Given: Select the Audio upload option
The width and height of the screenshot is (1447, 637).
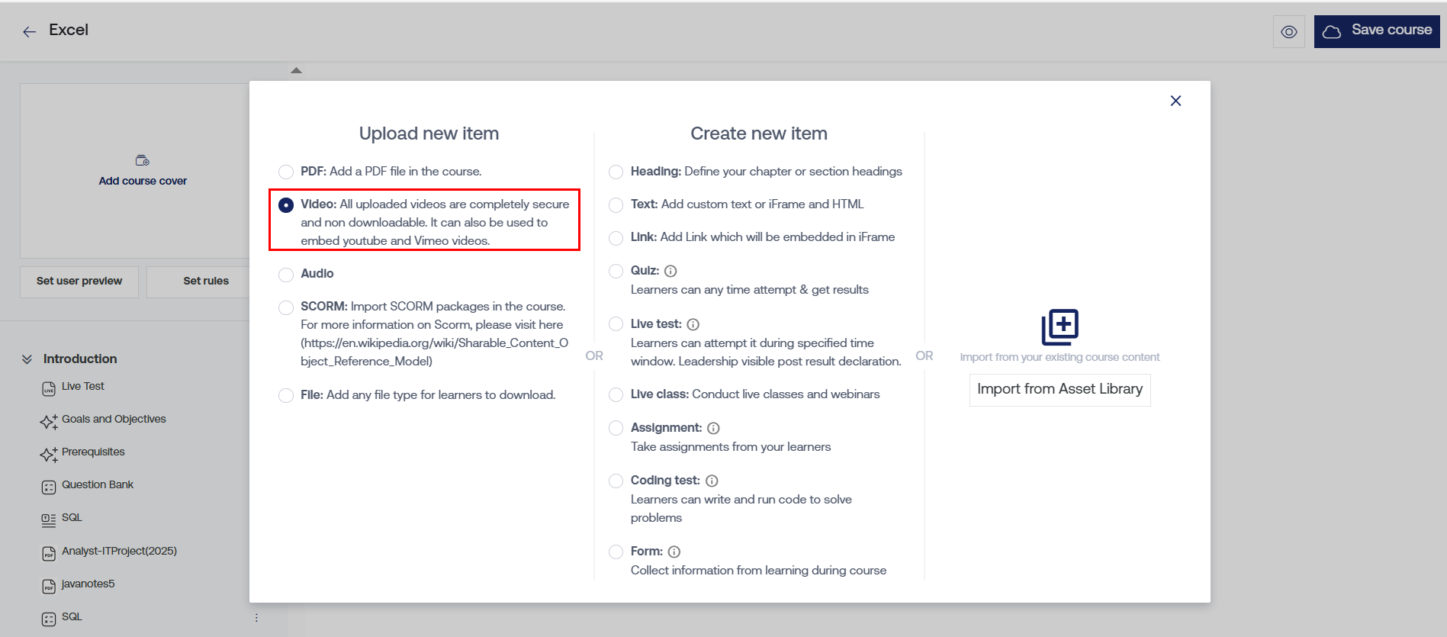Looking at the screenshot, I should [x=286, y=274].
